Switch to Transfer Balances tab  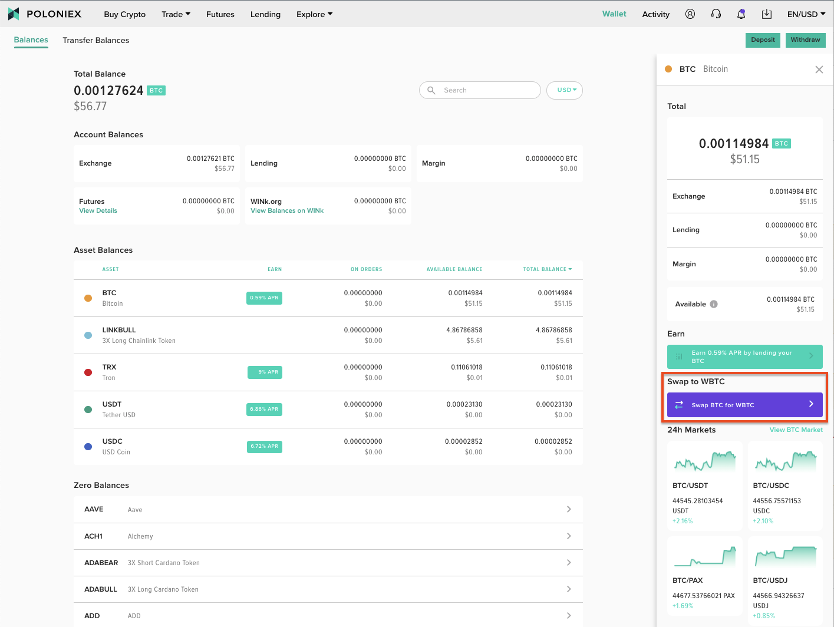95,40
